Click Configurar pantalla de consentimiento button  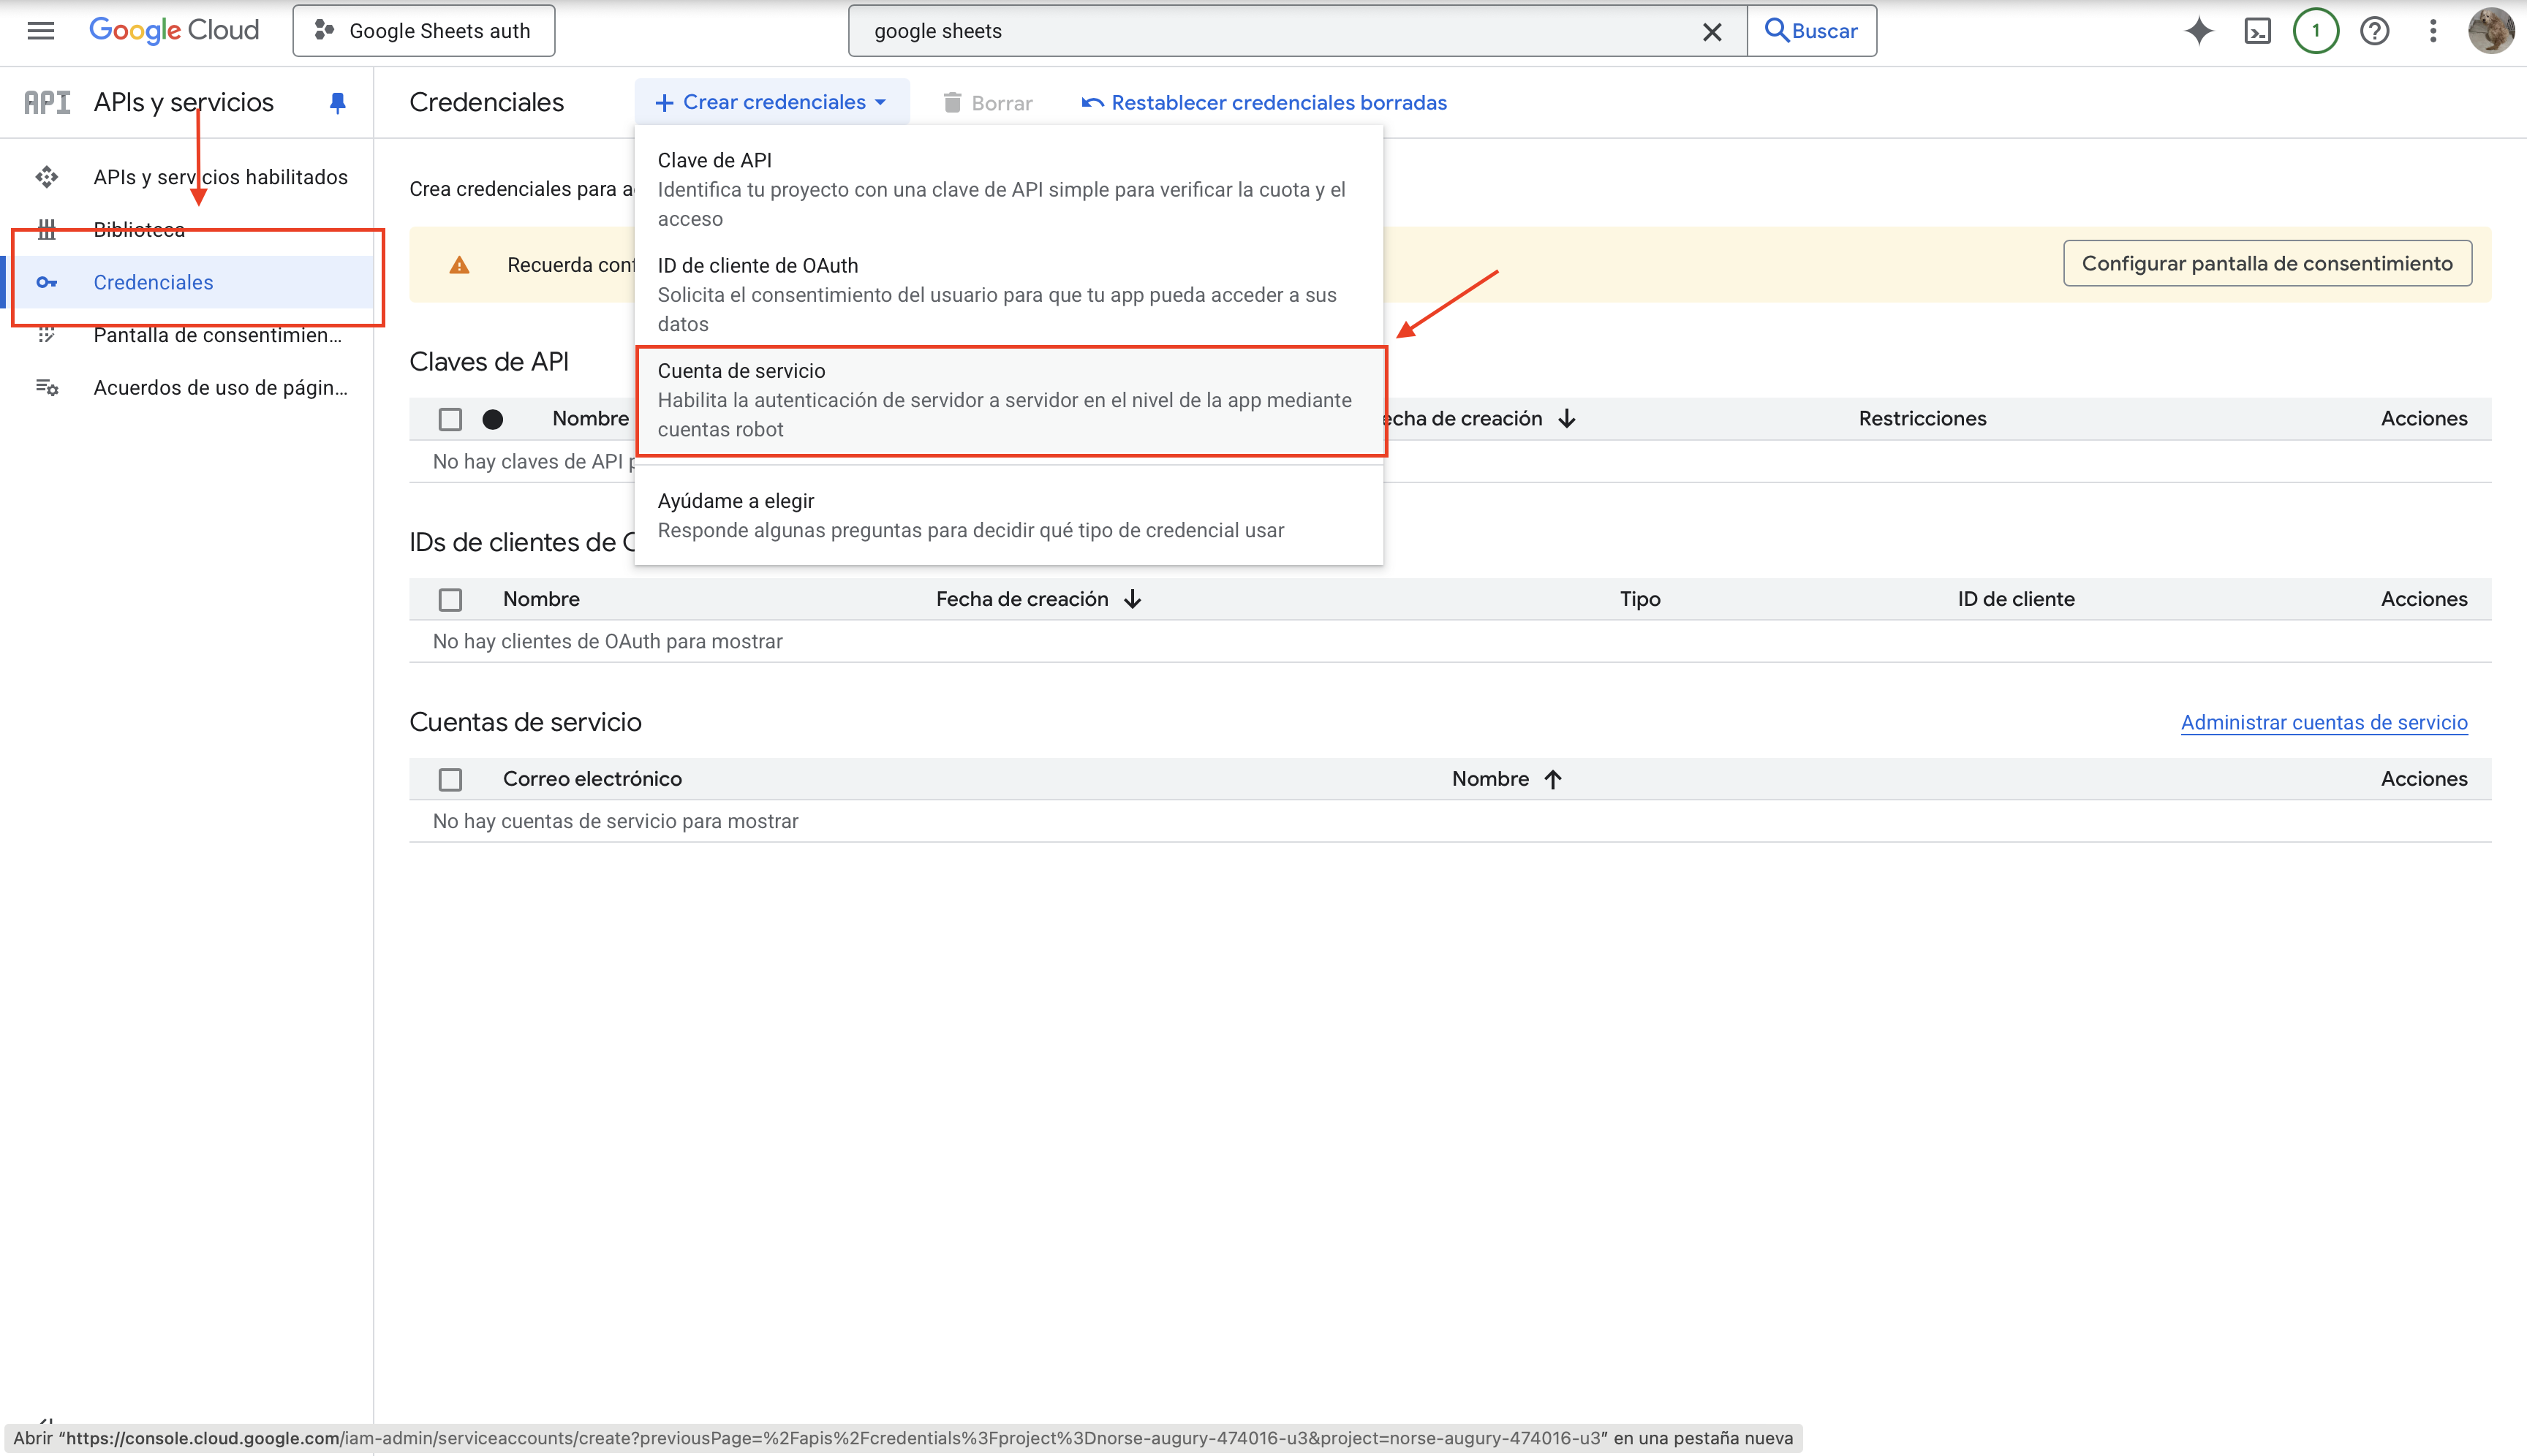pyautogui.click(x=2267, y=263)
